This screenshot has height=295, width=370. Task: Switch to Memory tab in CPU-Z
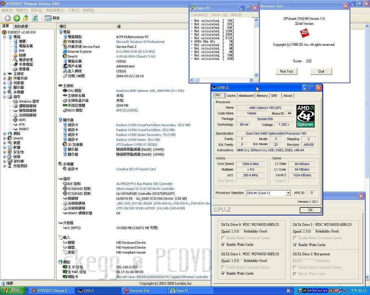[x=262, y=96]
